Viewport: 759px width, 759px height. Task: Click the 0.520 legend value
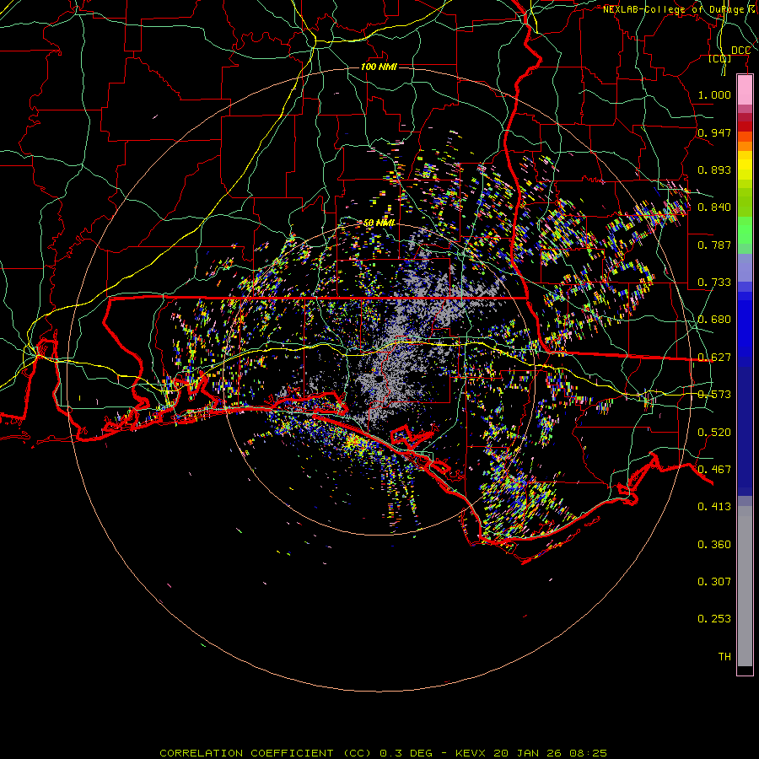coord(714,433)
